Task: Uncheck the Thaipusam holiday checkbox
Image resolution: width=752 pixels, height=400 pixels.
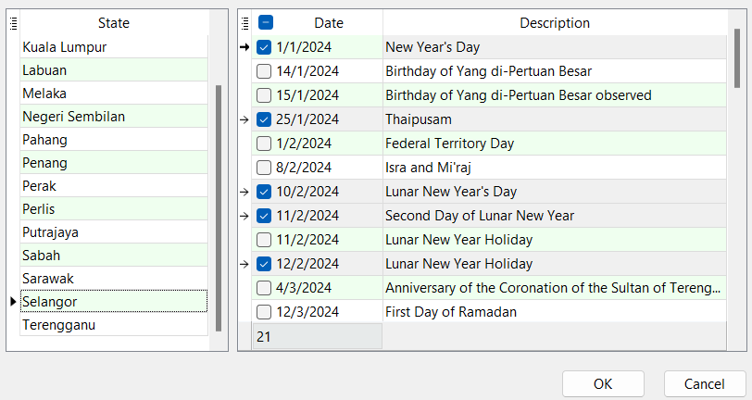Action: [x=264, y=119]
